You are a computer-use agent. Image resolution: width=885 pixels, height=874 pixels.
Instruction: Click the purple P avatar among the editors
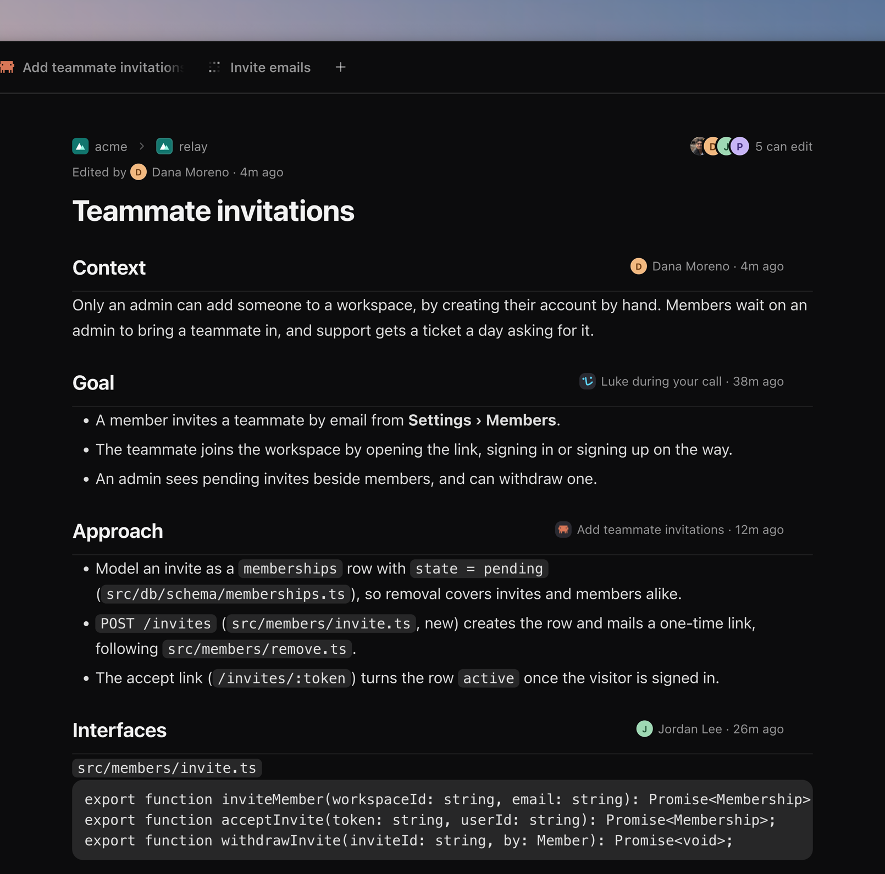tap(740, 146)
